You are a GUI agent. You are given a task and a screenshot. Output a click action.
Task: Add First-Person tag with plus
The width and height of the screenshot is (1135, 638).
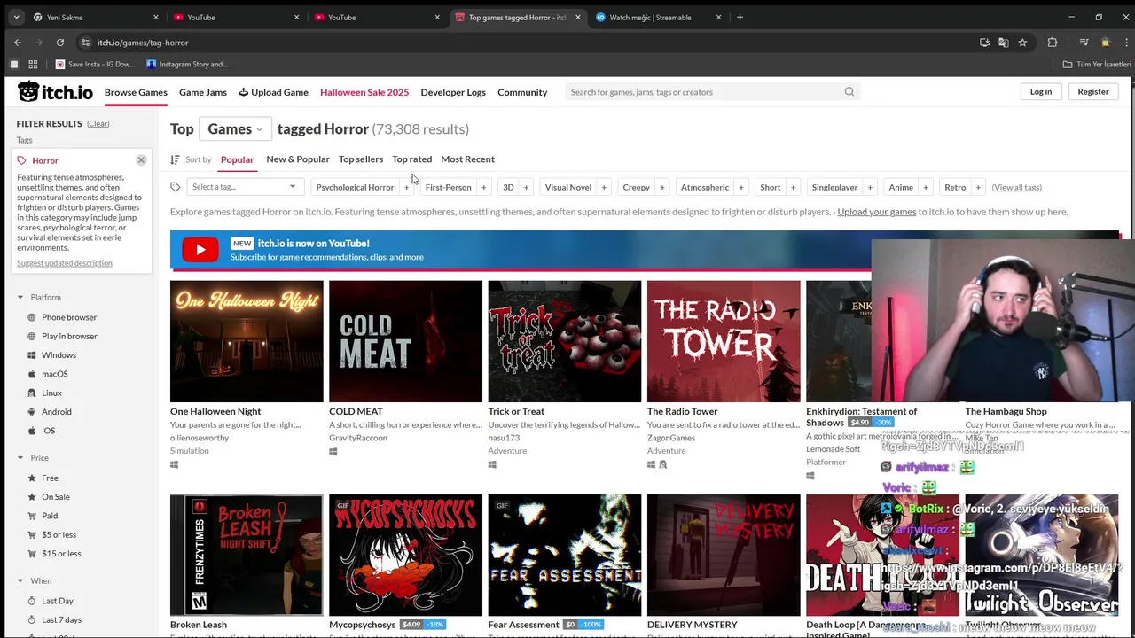pos(484,188)
